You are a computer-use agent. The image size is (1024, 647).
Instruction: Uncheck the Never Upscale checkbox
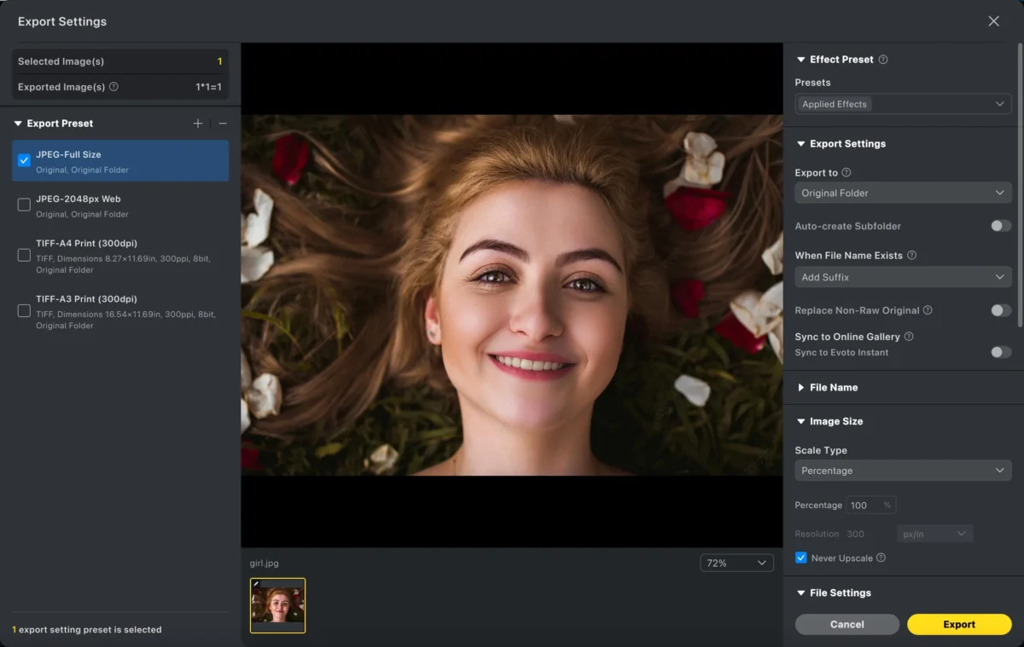pyautogui.click(x=800, y=558)
